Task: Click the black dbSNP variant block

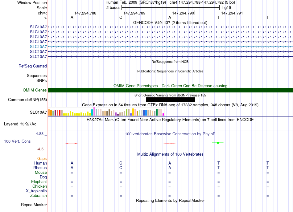Action: (170, 100)
